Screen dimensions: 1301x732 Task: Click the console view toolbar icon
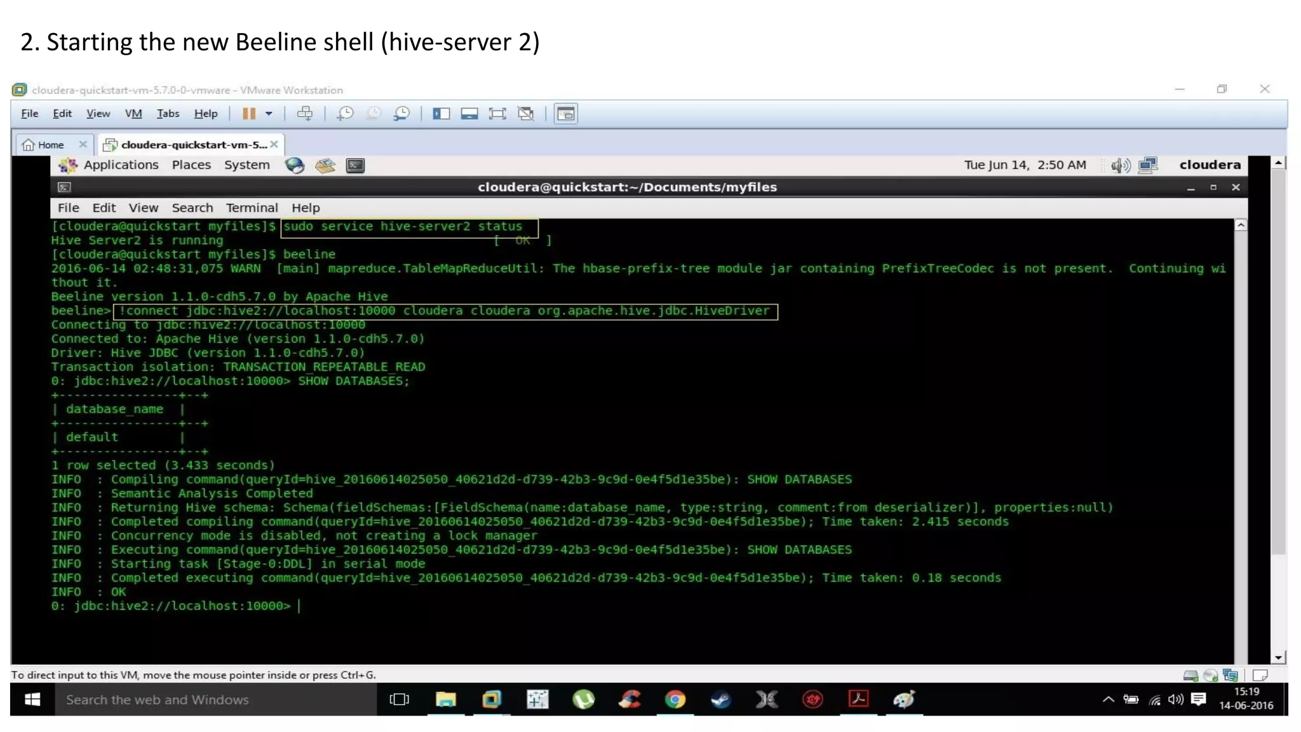pos(565,114)
